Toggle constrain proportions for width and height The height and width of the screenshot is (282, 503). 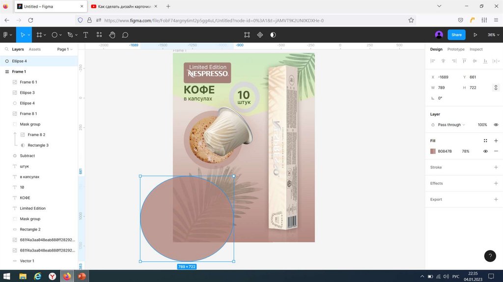pos(495,87)
